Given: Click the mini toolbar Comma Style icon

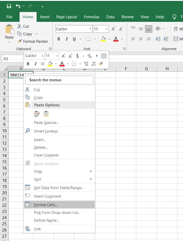Looking at the screenshot, I should (97, 56).
